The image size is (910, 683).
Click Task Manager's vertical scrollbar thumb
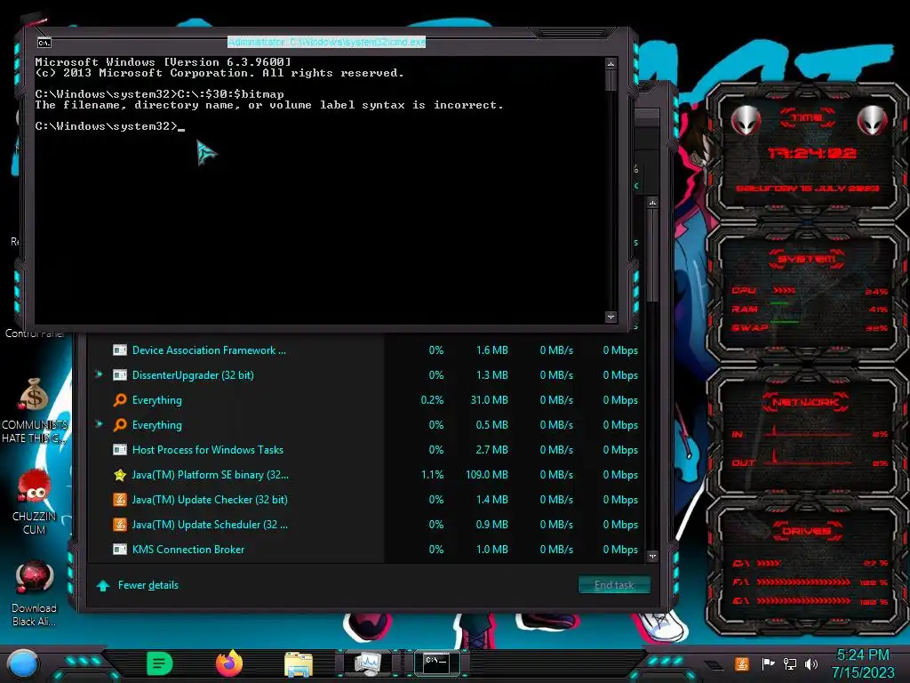pos(653,255)
